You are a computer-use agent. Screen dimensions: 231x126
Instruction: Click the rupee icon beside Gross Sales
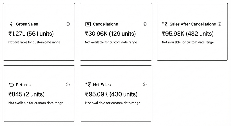pyautogui.click(x=11, y=24)
